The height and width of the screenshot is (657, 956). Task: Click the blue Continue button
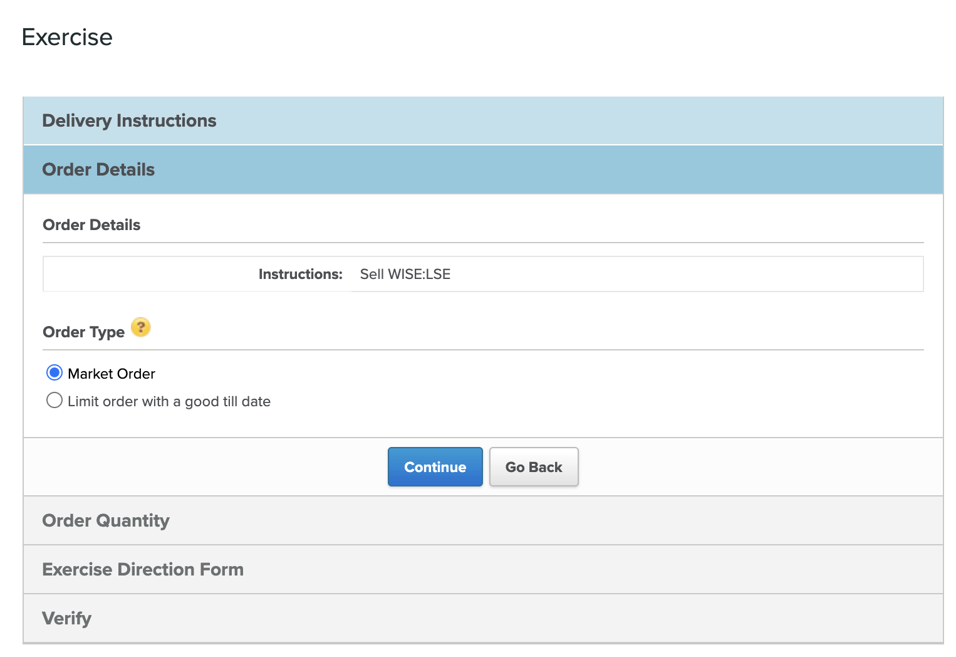(435, 467)
